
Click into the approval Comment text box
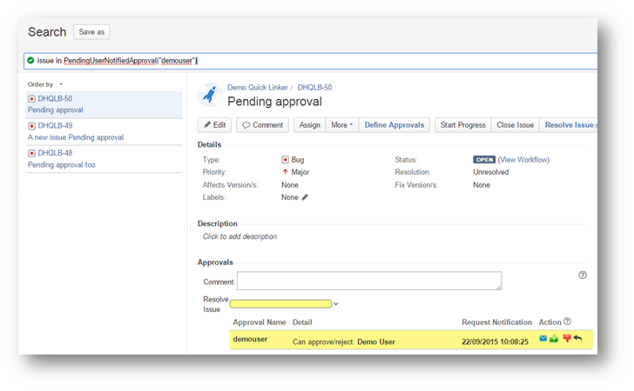369,281
